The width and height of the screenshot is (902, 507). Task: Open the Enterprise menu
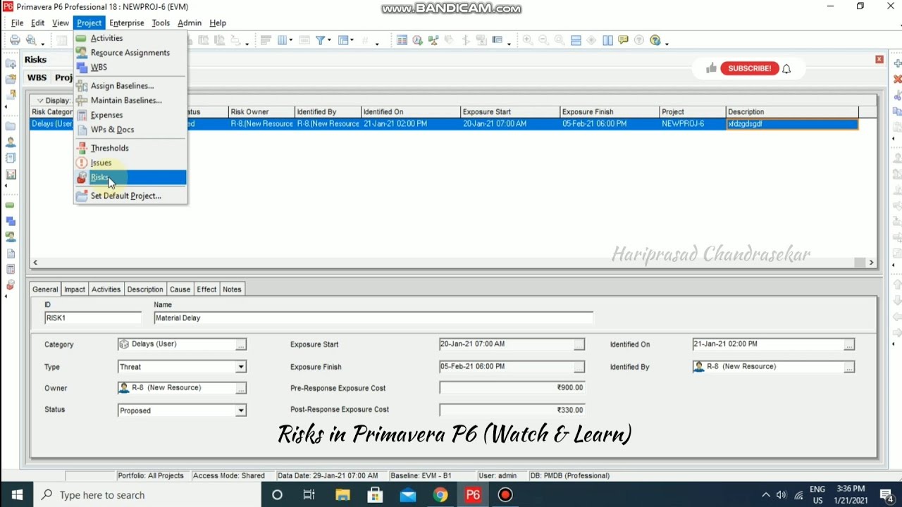(x=127, y=23)
